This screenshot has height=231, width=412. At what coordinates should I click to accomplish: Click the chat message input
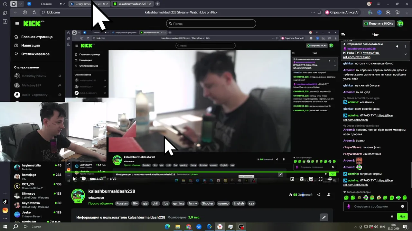(x=375, y=206)
